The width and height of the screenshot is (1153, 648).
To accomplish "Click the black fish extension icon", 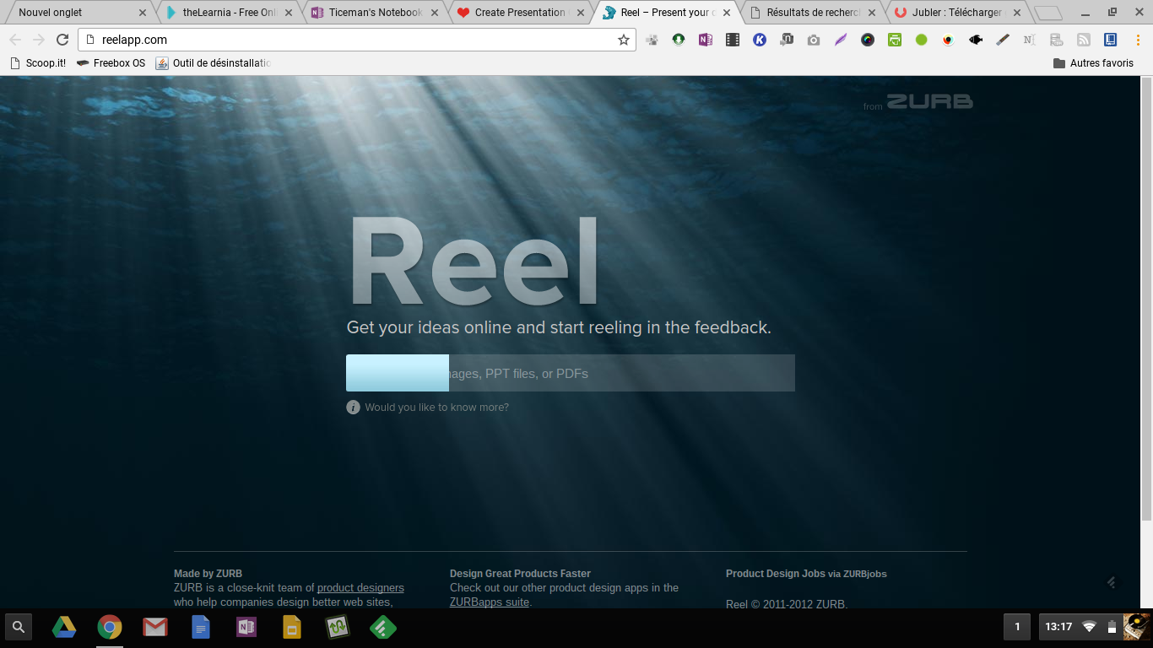I will [x=976, y=40].
